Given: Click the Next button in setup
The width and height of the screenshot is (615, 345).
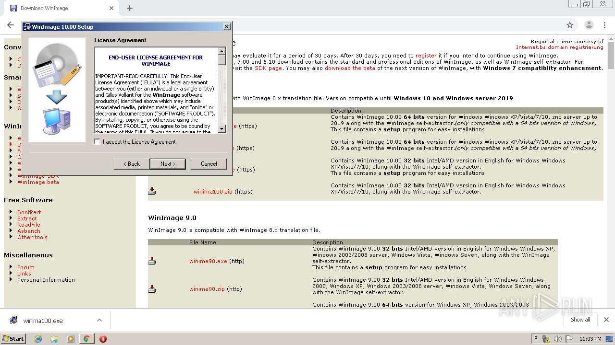Looking at the screenshot, I should [x=167, y=164].
